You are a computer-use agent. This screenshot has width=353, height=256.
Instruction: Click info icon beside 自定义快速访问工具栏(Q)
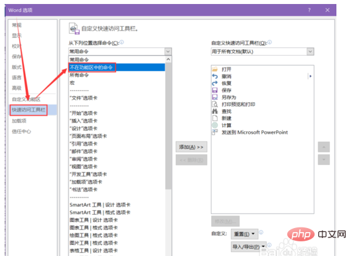tap(269, 42)
